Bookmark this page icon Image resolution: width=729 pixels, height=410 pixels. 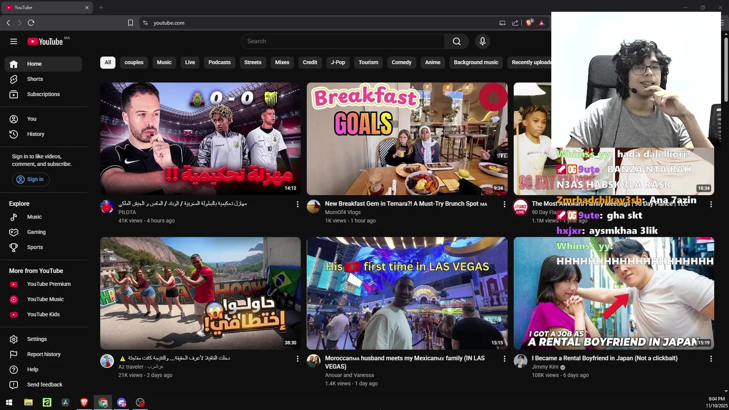tap(130, 23)
